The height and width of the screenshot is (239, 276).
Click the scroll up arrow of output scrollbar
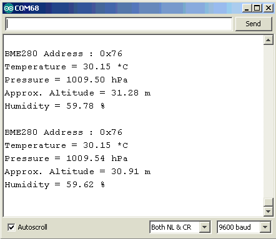268,40
